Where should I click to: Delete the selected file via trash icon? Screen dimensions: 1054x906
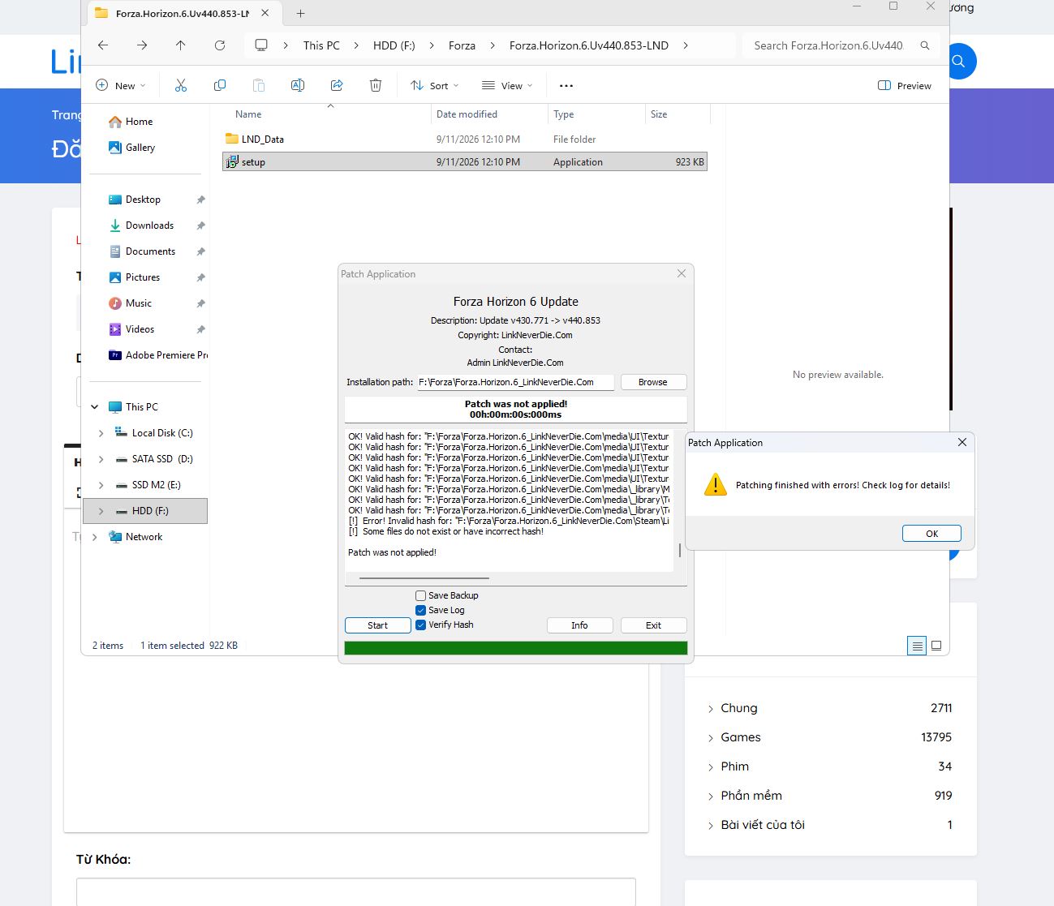pos(376,85)
